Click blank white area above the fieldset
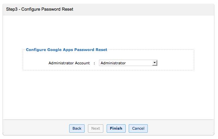218x139 pixels. click(x=109, y=32)
